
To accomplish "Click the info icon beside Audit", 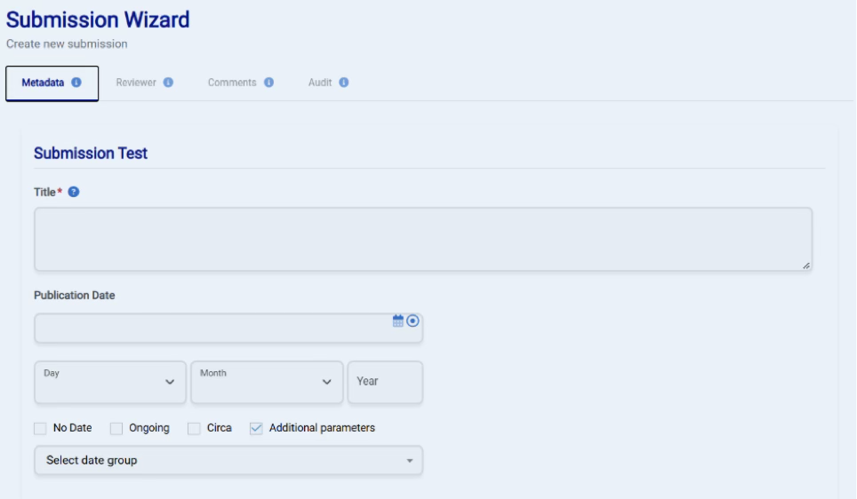I will pos(344,83).
